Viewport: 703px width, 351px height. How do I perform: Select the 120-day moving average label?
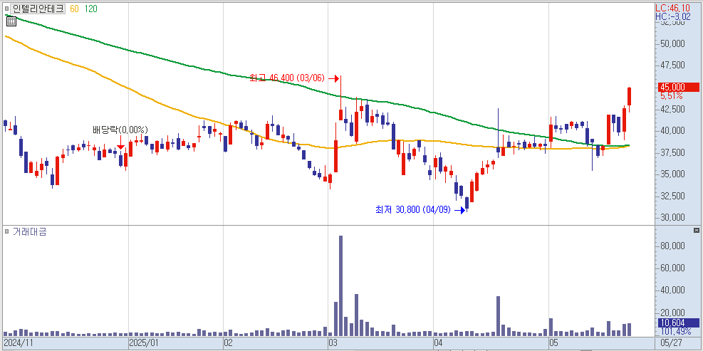tap(90, 9)
